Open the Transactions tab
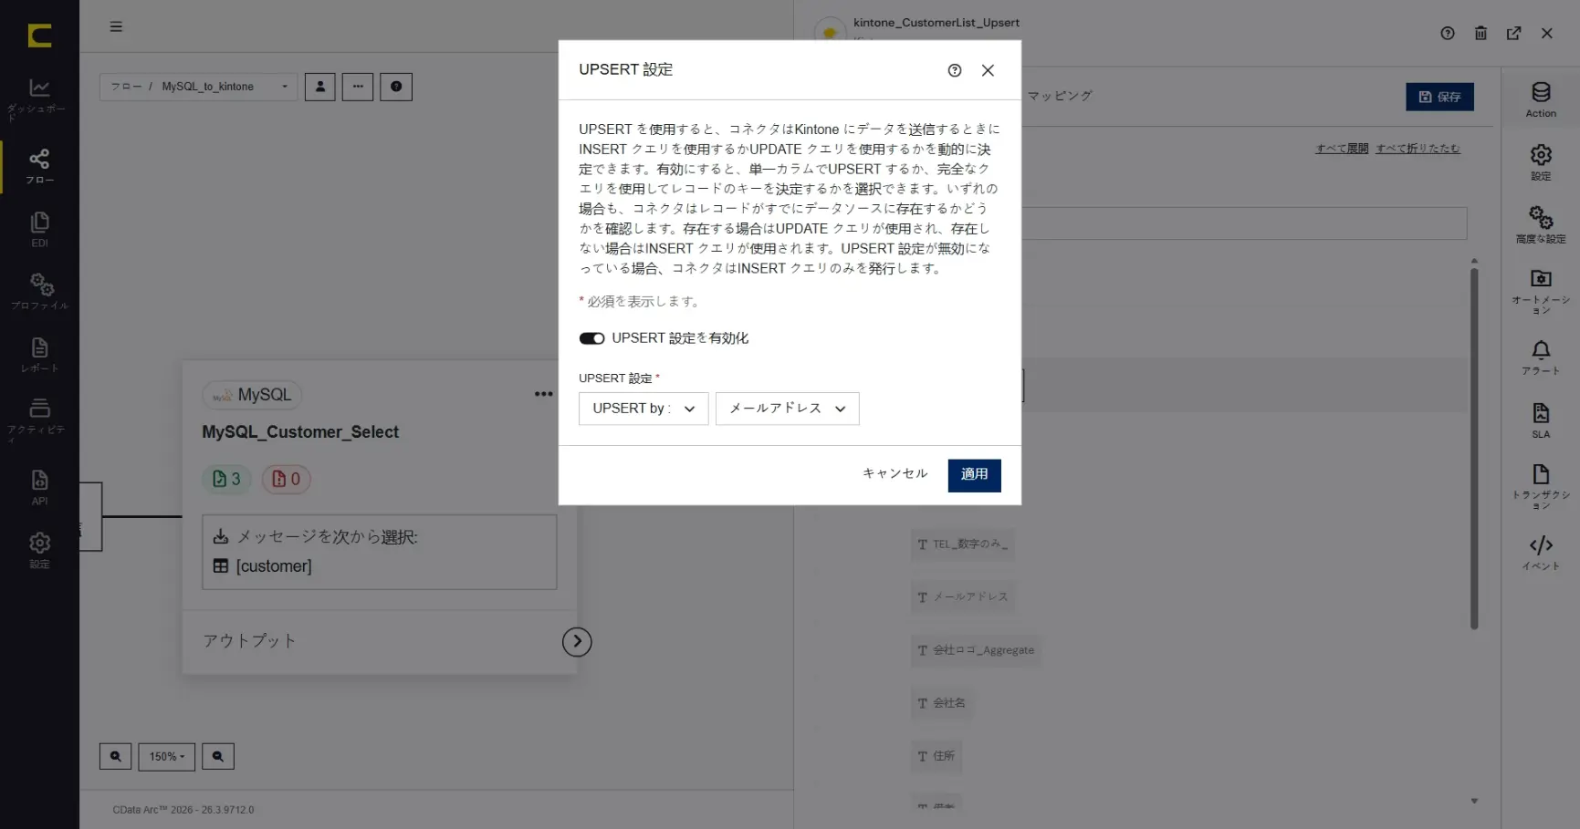The width and height of the screenshot is (1580, 829). pos(1541,486)
